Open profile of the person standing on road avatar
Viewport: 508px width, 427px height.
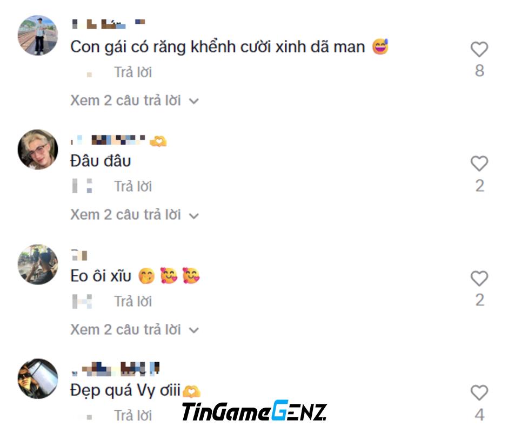pos(38,35)
